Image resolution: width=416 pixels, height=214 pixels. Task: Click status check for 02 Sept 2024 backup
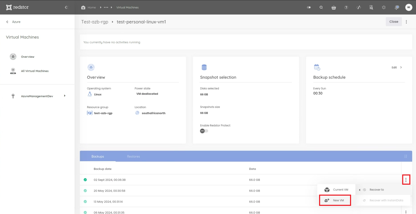pyautogui.click(x=85, y=180)
